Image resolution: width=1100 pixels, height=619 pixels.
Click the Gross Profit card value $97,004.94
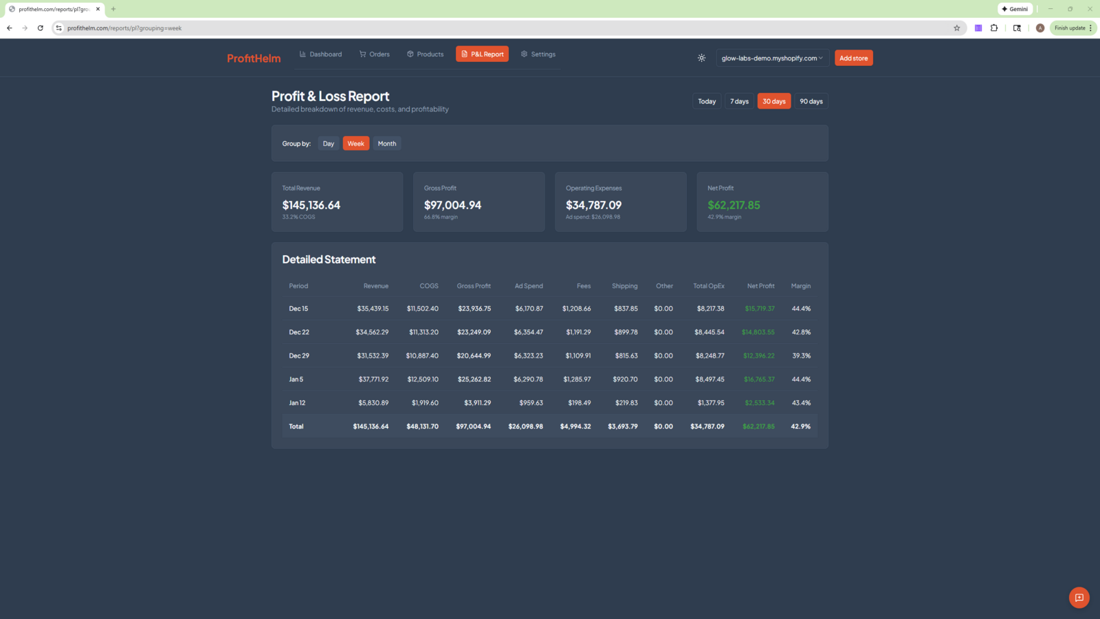point(452,205)
